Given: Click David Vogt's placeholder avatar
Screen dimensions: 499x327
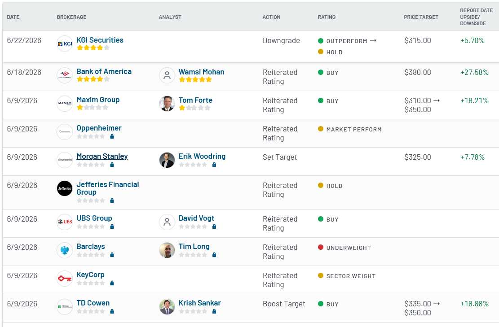Looking at the screenshot, I should point(167,222).
